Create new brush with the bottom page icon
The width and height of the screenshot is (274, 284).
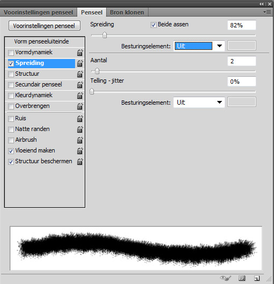pyautogui.click(x=257, y=278)
